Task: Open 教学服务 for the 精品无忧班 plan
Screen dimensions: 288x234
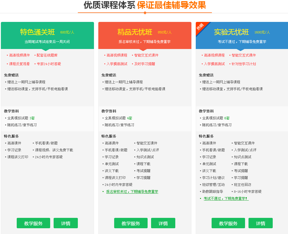Action: (x=131, y=223)
